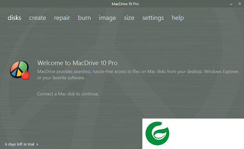Minimize the MacDrive 10 Pro window
The width and height of the screenshot is (244, 149).
(231, 4)
